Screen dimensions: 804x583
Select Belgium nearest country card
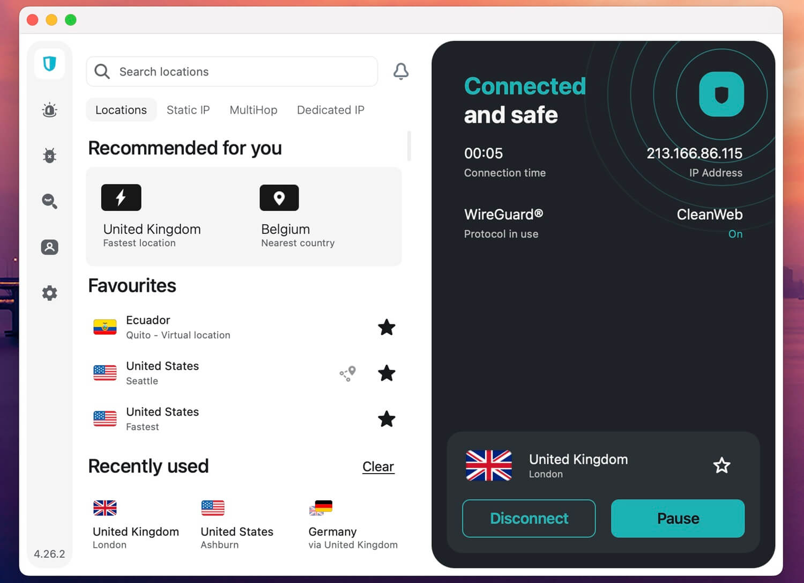[x=297, y=217]
